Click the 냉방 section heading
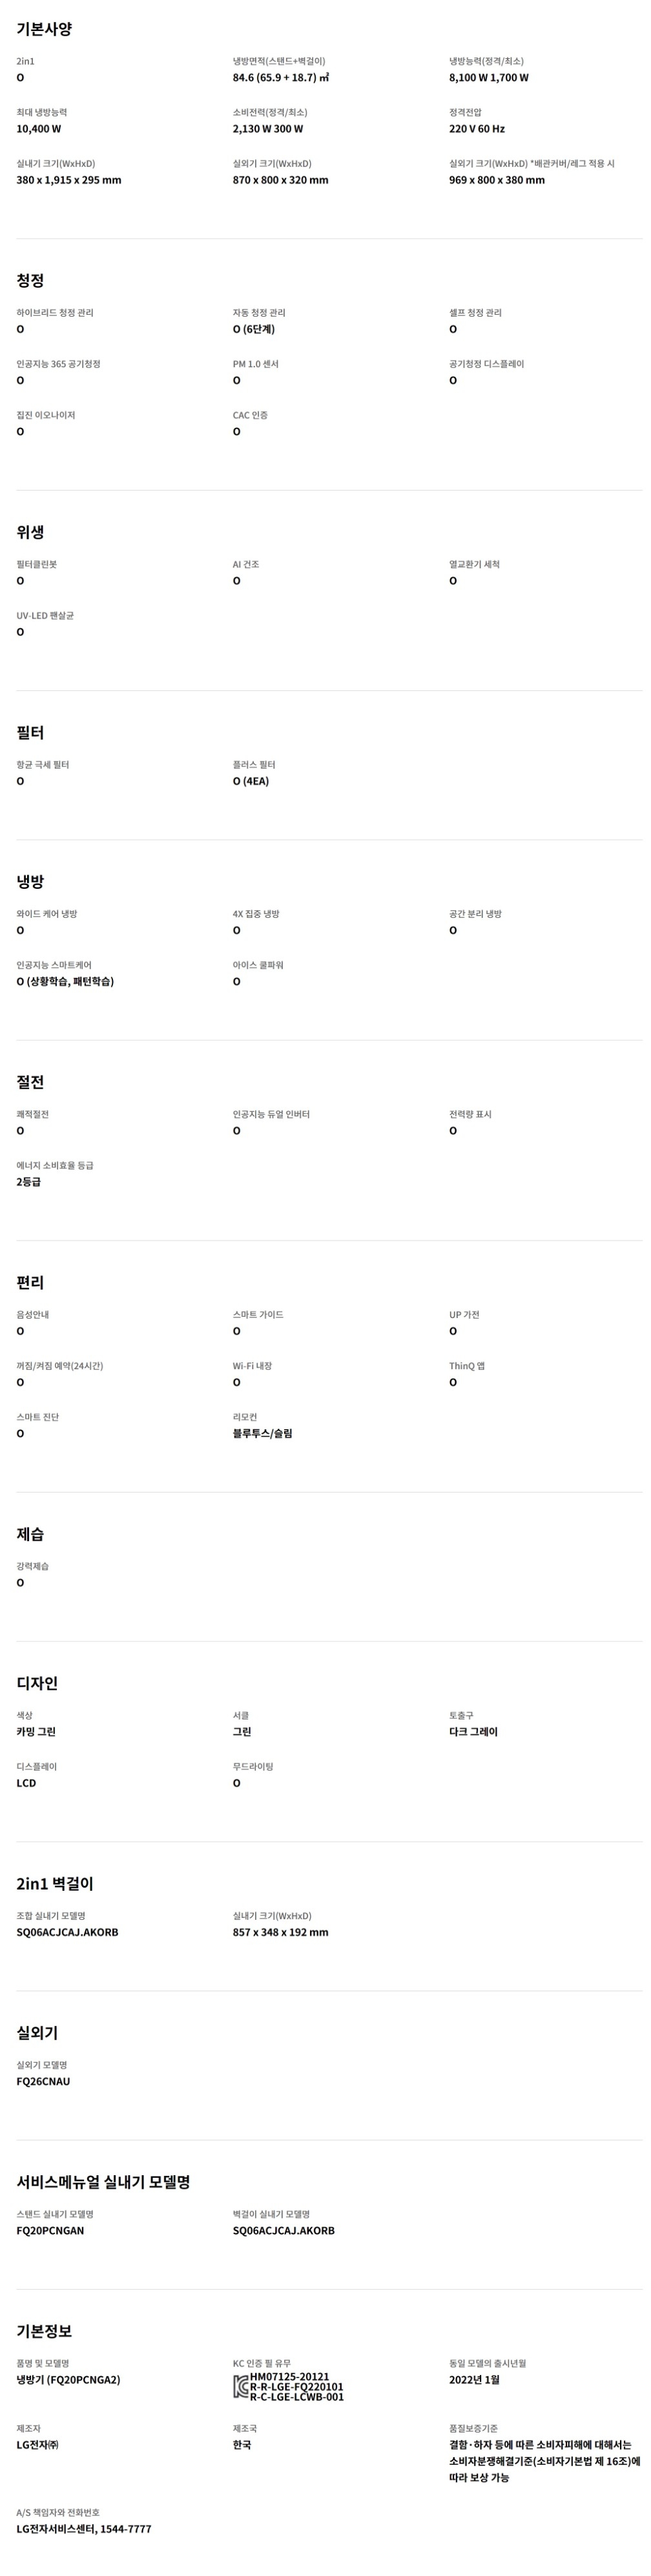 [x=30, y=882]
